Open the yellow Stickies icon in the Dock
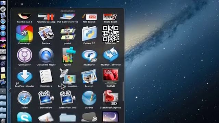This screenshot has width=219, height=123. tap(3, 76)
